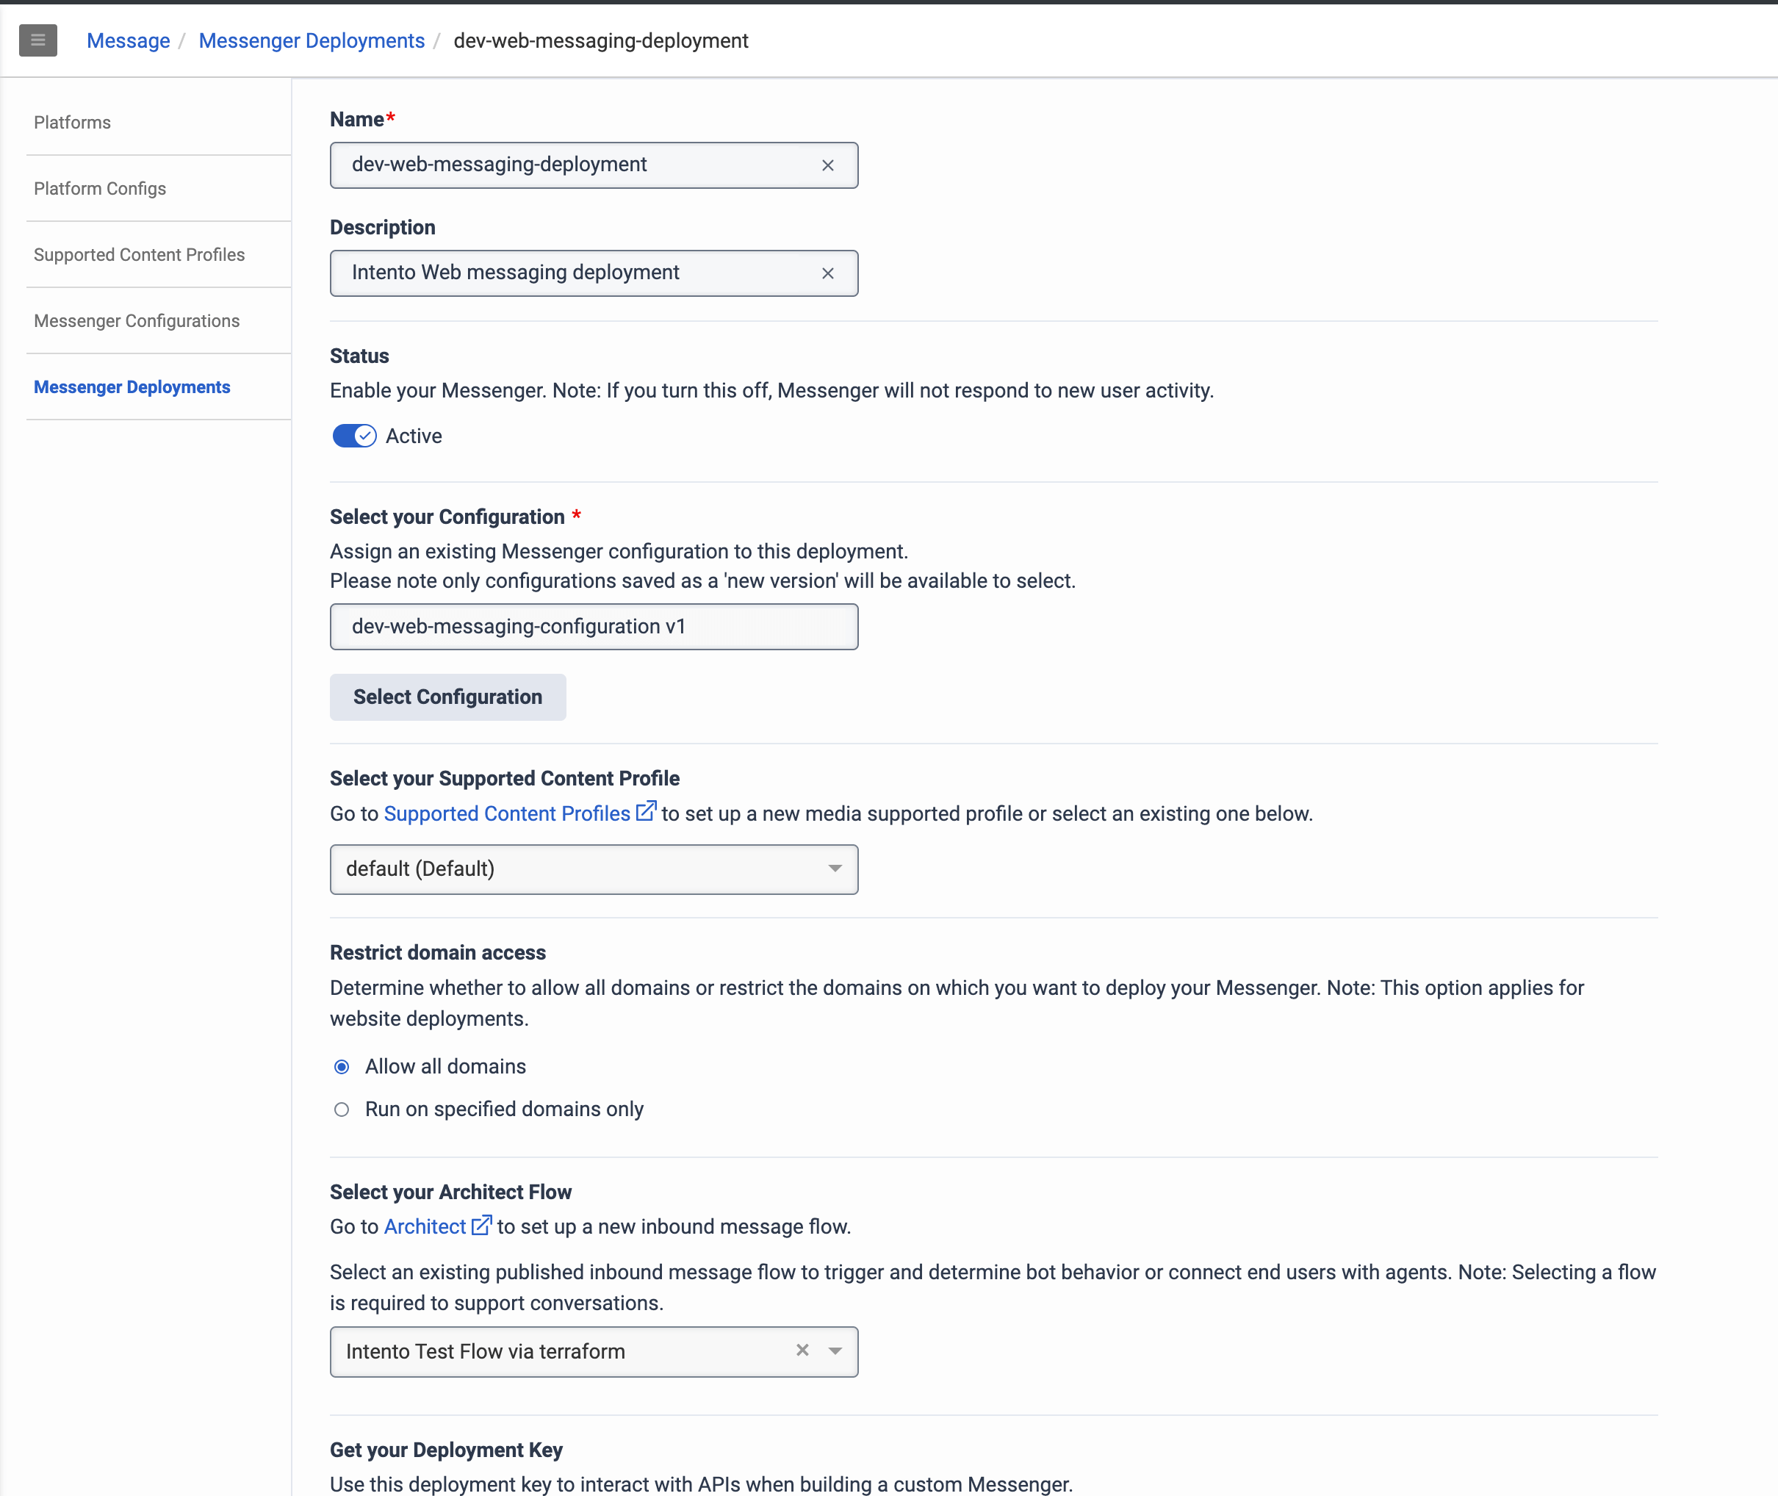Click the Get your Deployment Key heading
This screenshot has height=1496, width=1778.
coord(446,1450)
